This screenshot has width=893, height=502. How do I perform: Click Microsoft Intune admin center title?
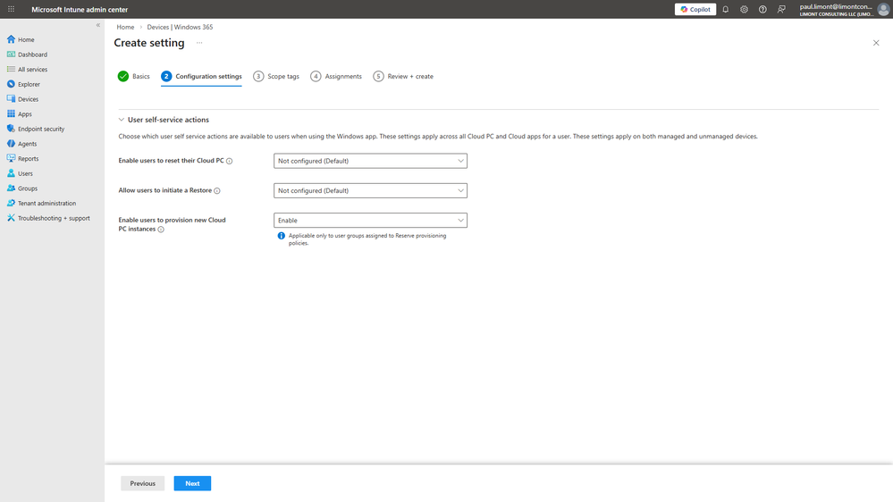(x=80, y=9)
